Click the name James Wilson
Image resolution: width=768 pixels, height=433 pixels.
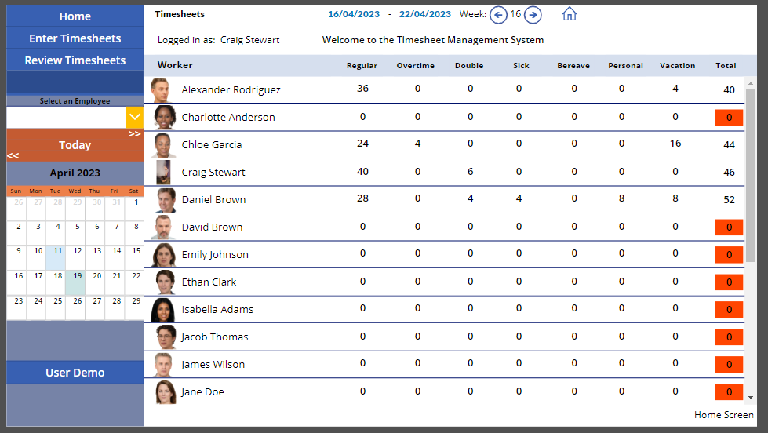213,365
